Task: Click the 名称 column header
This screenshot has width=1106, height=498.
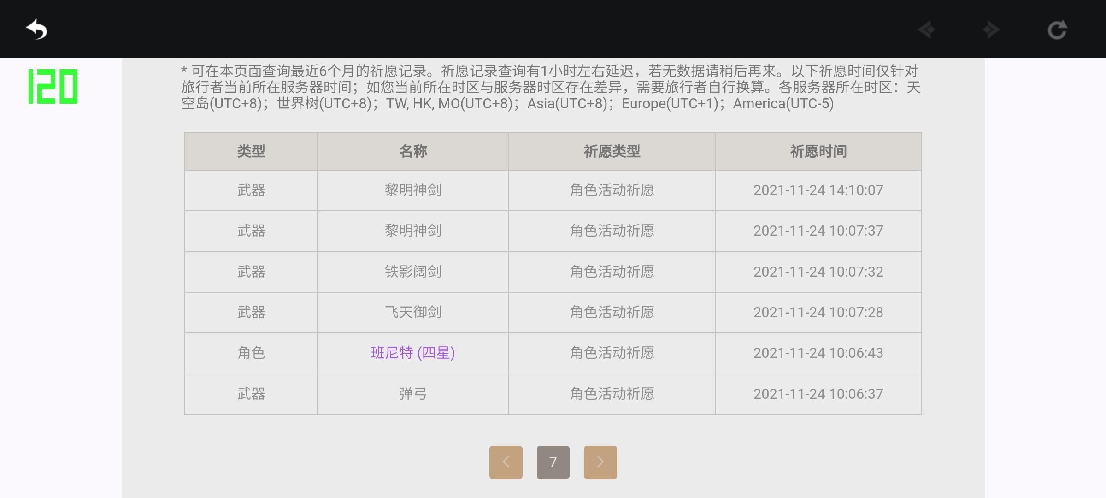Action: [413, 151]
